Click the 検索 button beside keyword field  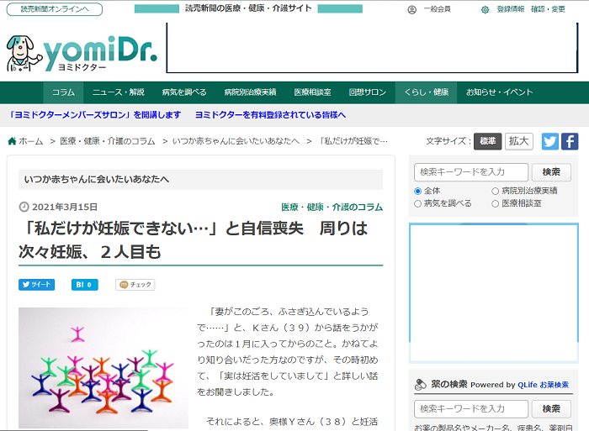[x=551, y=172]
